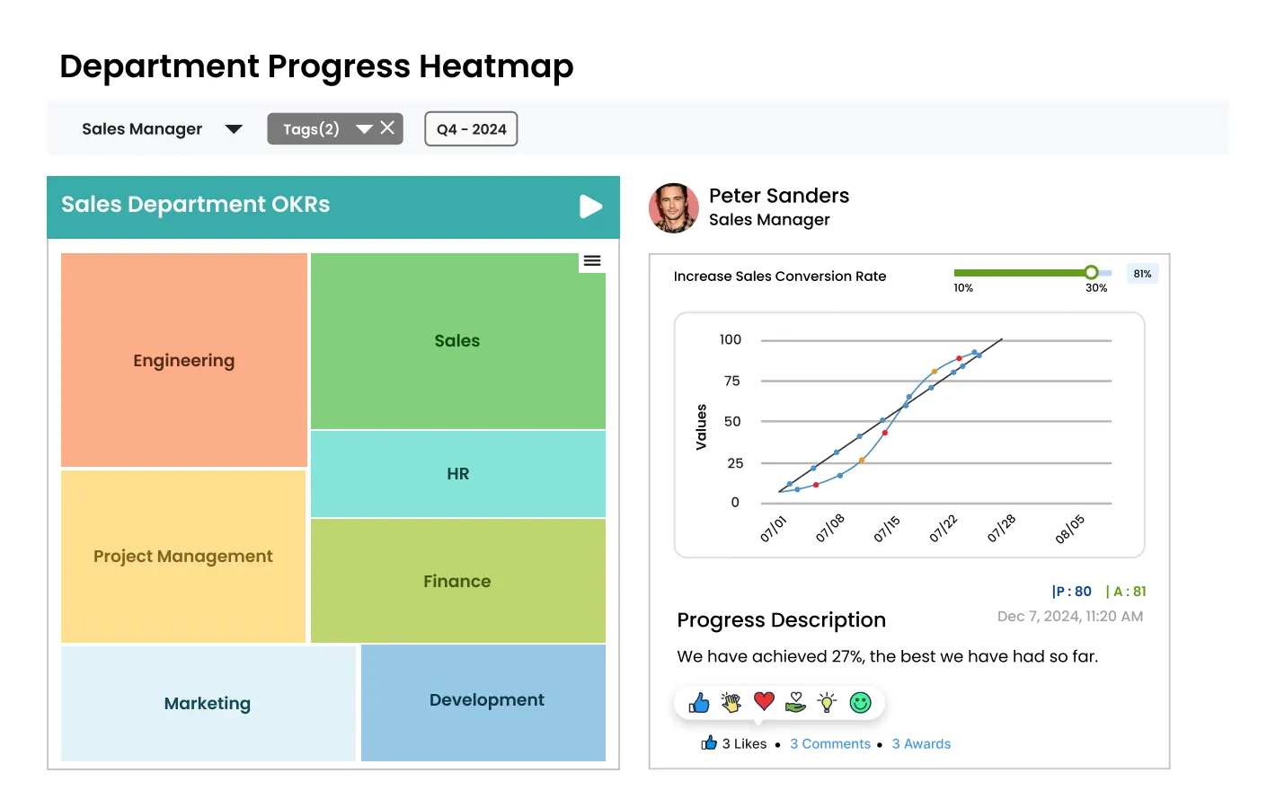Select the Project Management heatmap tile
Image resolution: width=1276 pixels, height=799 pixels.
tap(183, 557)
